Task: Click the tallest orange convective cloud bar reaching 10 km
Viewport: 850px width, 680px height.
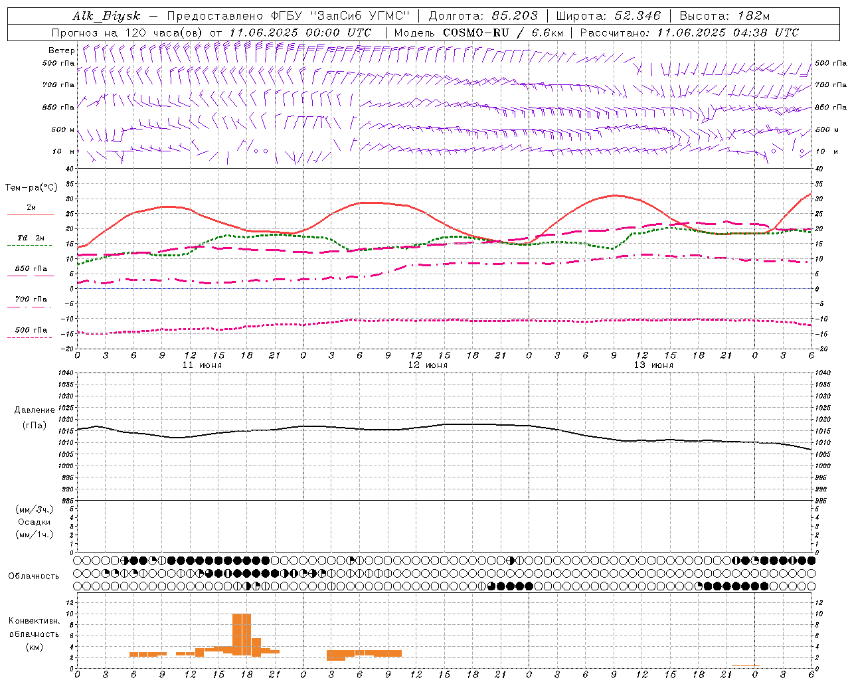Action: pos(242,634)
